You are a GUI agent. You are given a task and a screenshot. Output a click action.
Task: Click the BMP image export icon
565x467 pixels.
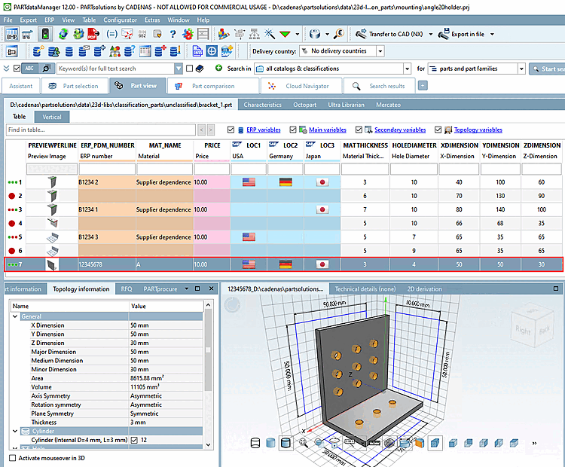tap(11, 34)
